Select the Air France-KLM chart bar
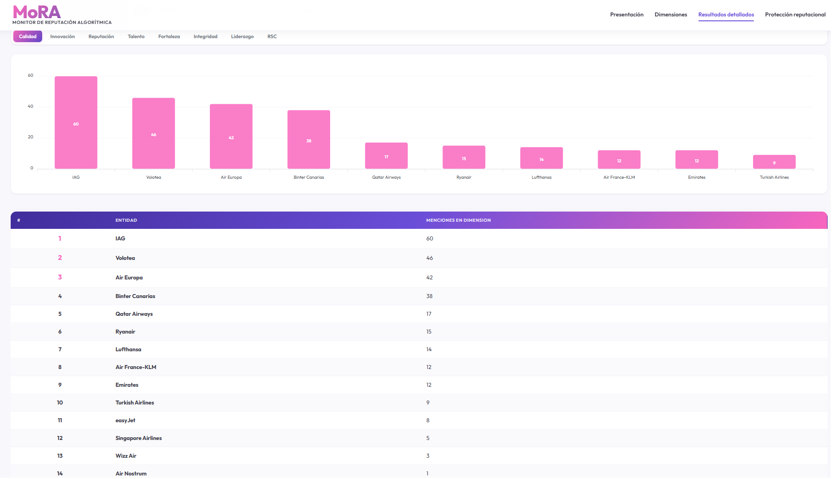 tap(619, 160)
